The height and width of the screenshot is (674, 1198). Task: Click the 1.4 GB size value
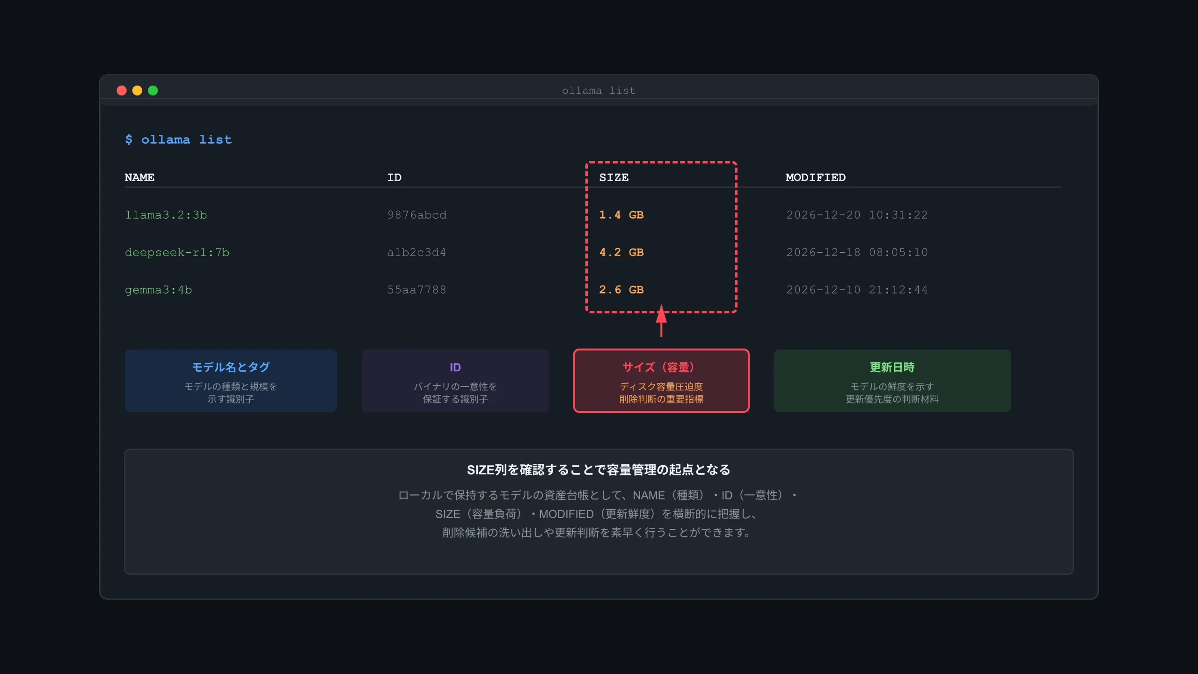(x=621, y=215)
